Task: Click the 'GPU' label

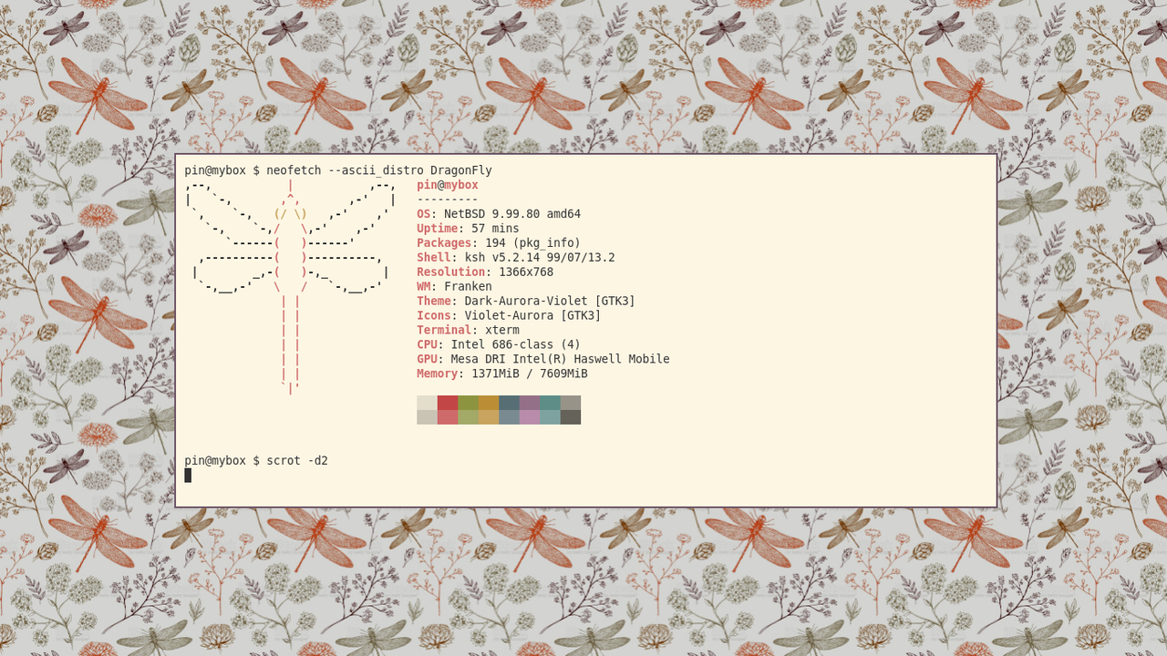Action: (428, 360)
